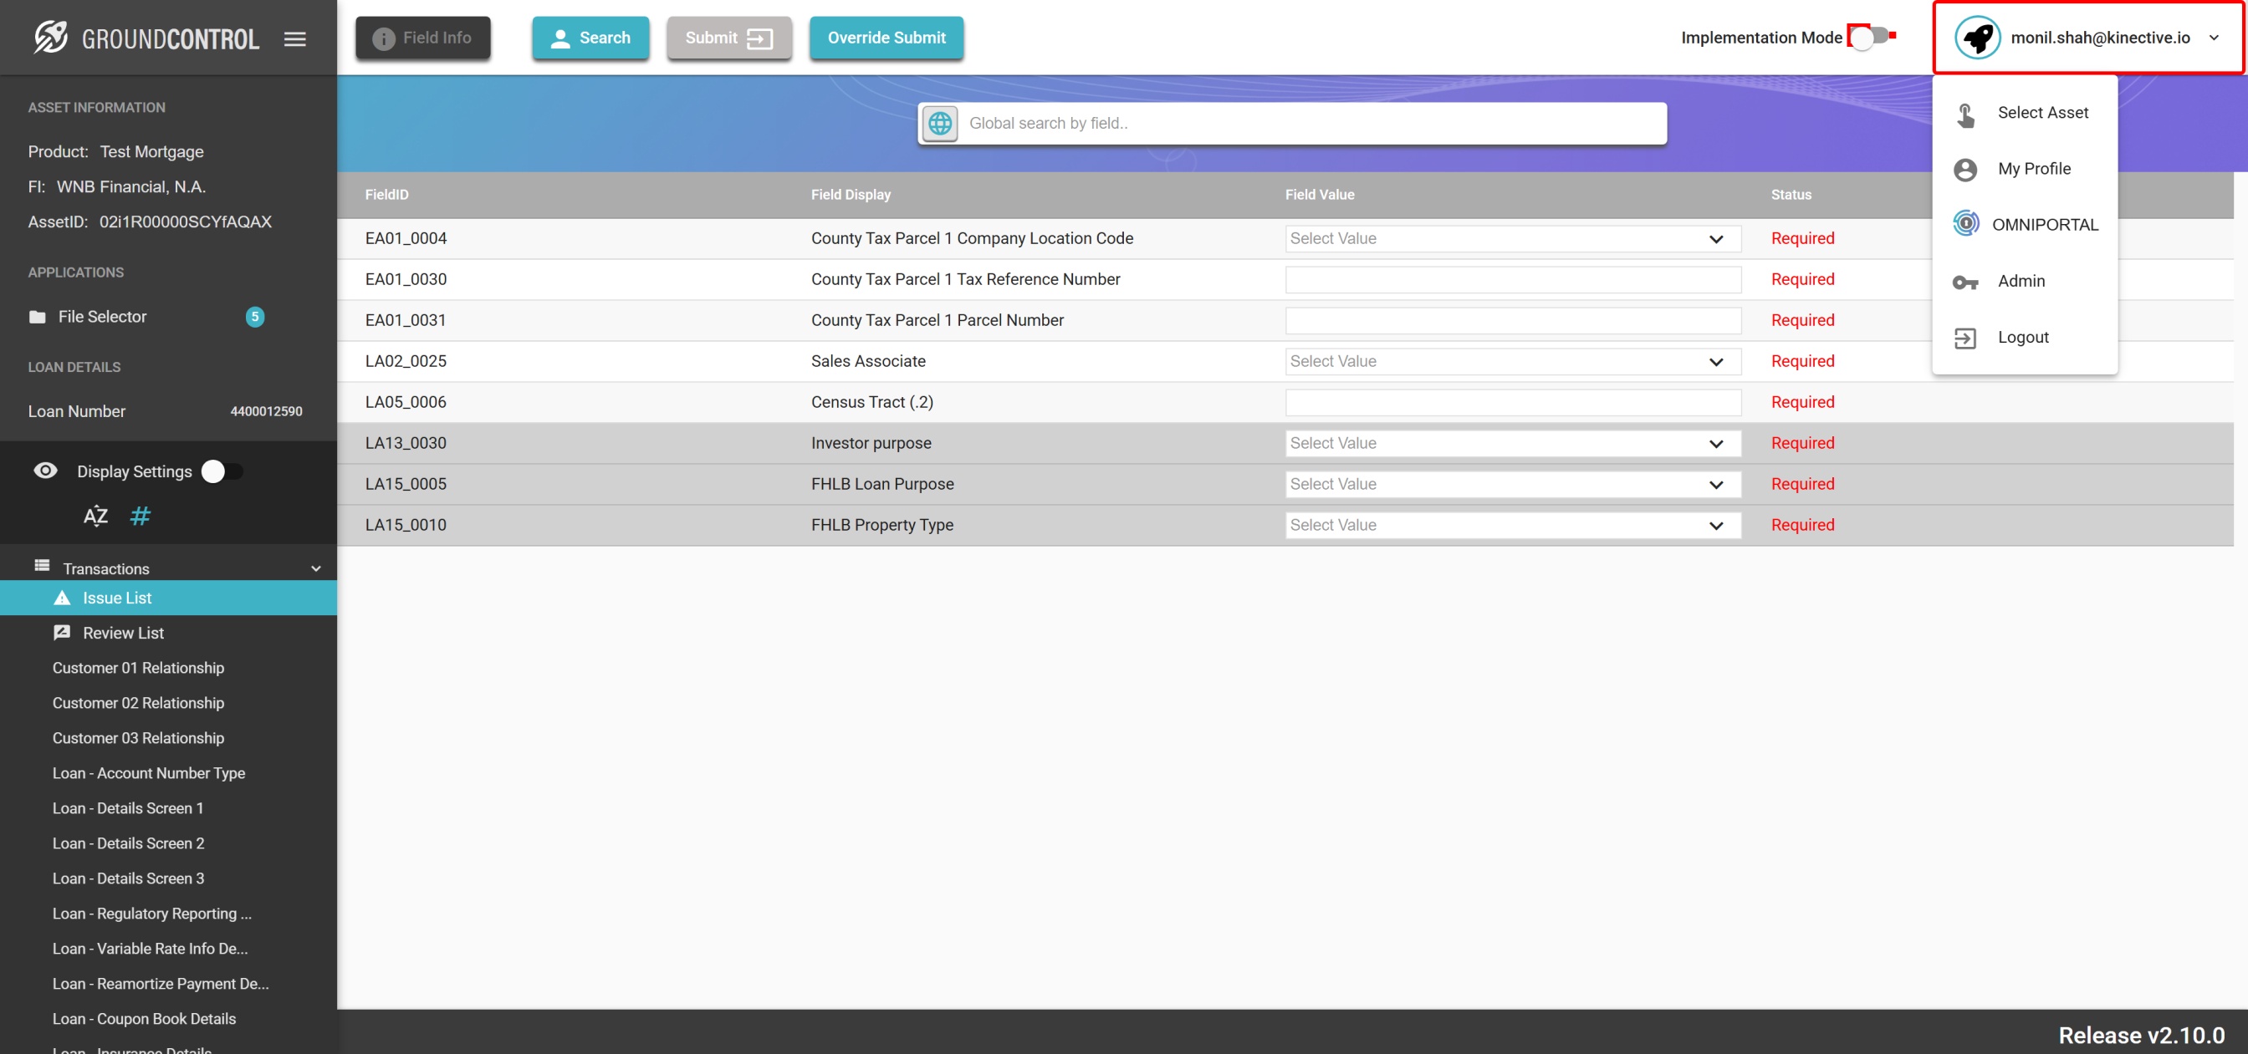2248x1054 pixels.
Task: Click the File Selector folder icon
Action: [x=38, y=317]
